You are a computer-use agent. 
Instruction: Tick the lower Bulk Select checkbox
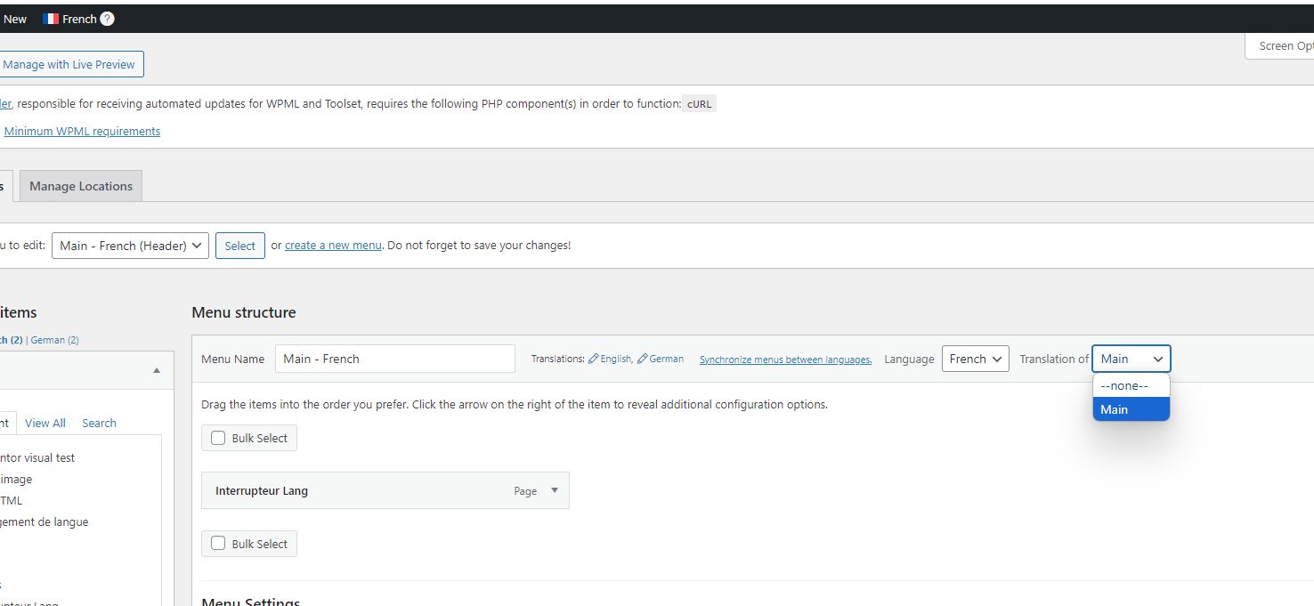pyautogui.click(x=218, y=544)
